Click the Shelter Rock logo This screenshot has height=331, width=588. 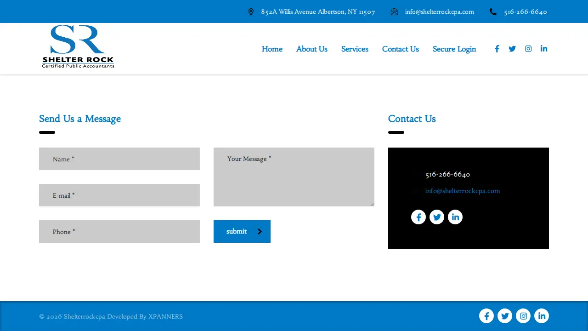click(x=78, y=47)
